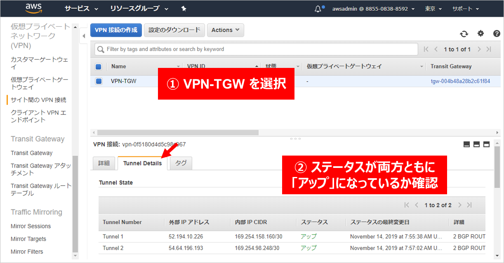Expand the Actions dropdown

[225, 30]
